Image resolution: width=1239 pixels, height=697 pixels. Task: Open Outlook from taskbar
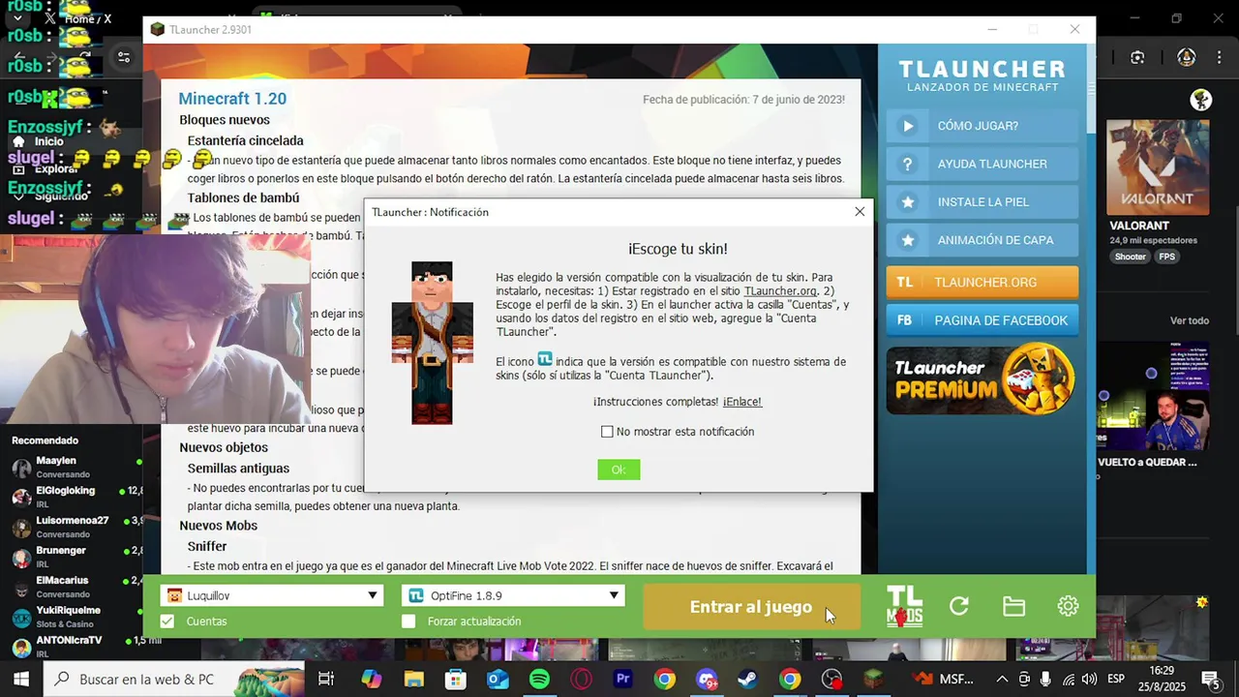coord(498,680)
